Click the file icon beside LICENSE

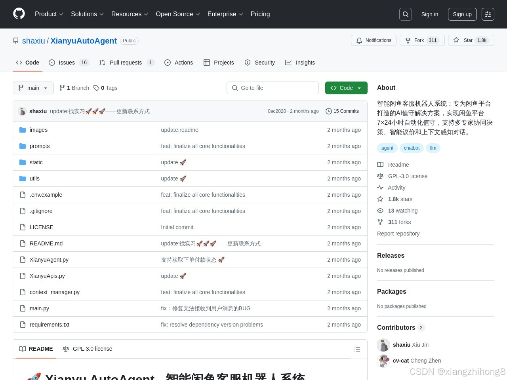[x=23, y=227]
